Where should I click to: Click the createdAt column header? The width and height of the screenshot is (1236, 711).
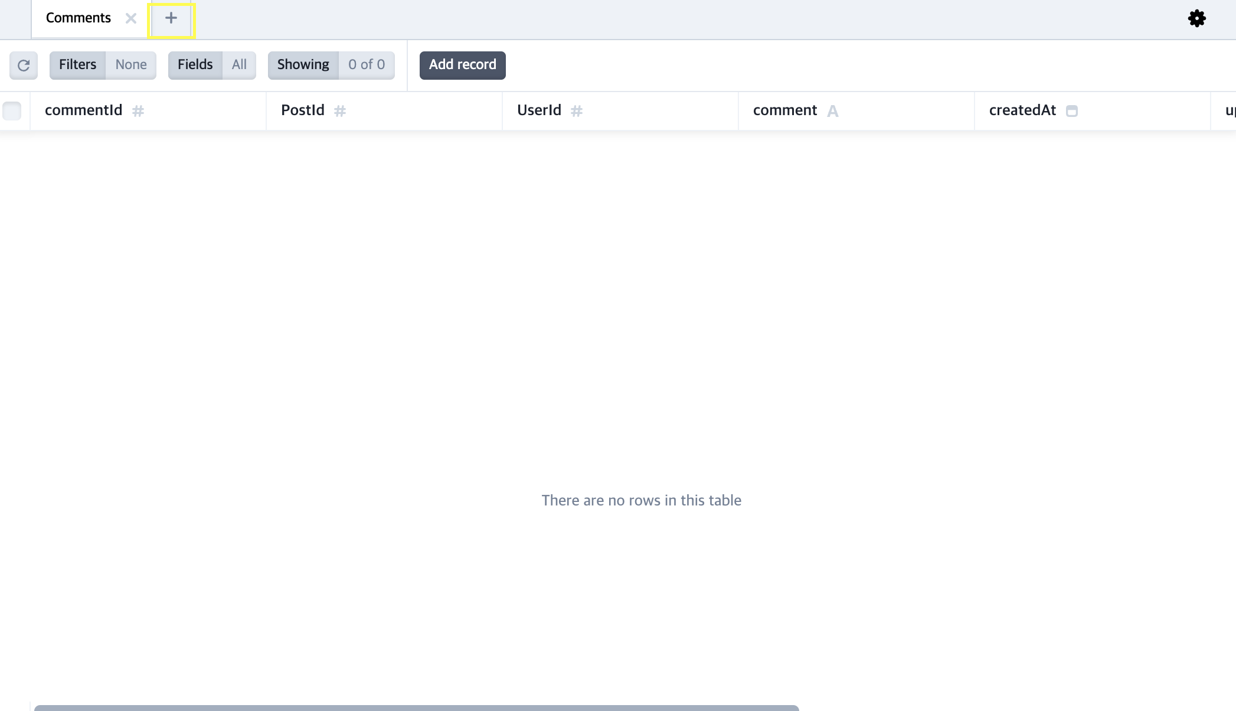(1022, 110)
